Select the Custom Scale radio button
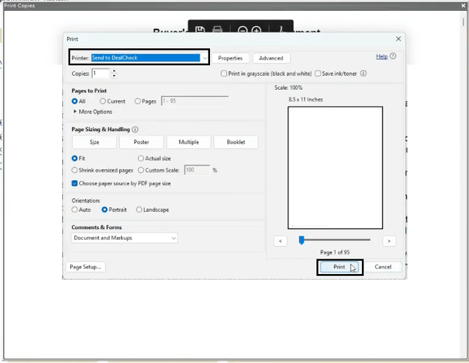 pyautogui.click(x=141, y=170)
